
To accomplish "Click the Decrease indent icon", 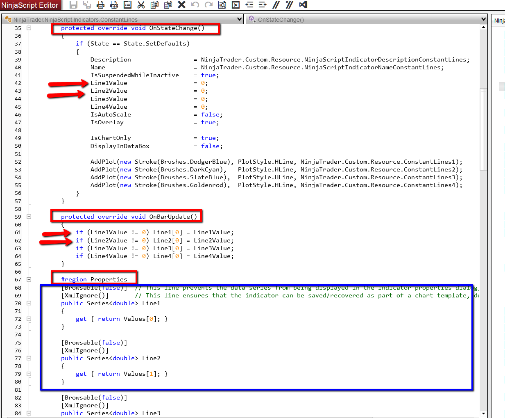I will [249, 5].
